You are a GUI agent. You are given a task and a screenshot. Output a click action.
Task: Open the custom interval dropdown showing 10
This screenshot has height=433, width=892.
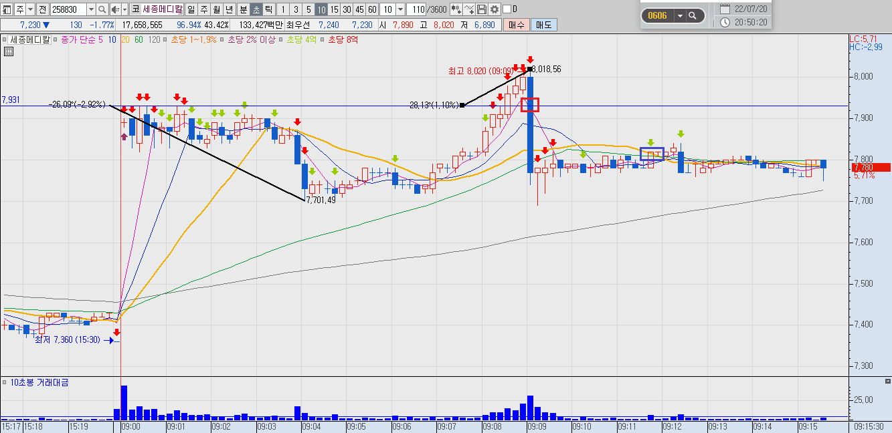(x=400, y=9)
